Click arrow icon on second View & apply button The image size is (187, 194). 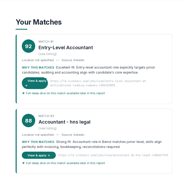(49, 155)
